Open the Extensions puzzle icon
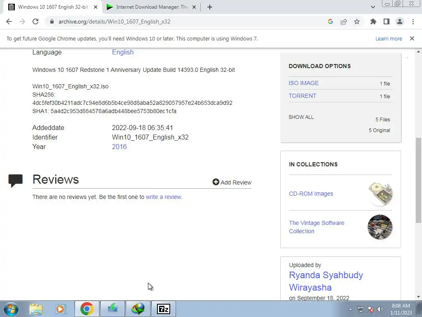This screenshot has height=317, width=422. [x=373, y=21]
